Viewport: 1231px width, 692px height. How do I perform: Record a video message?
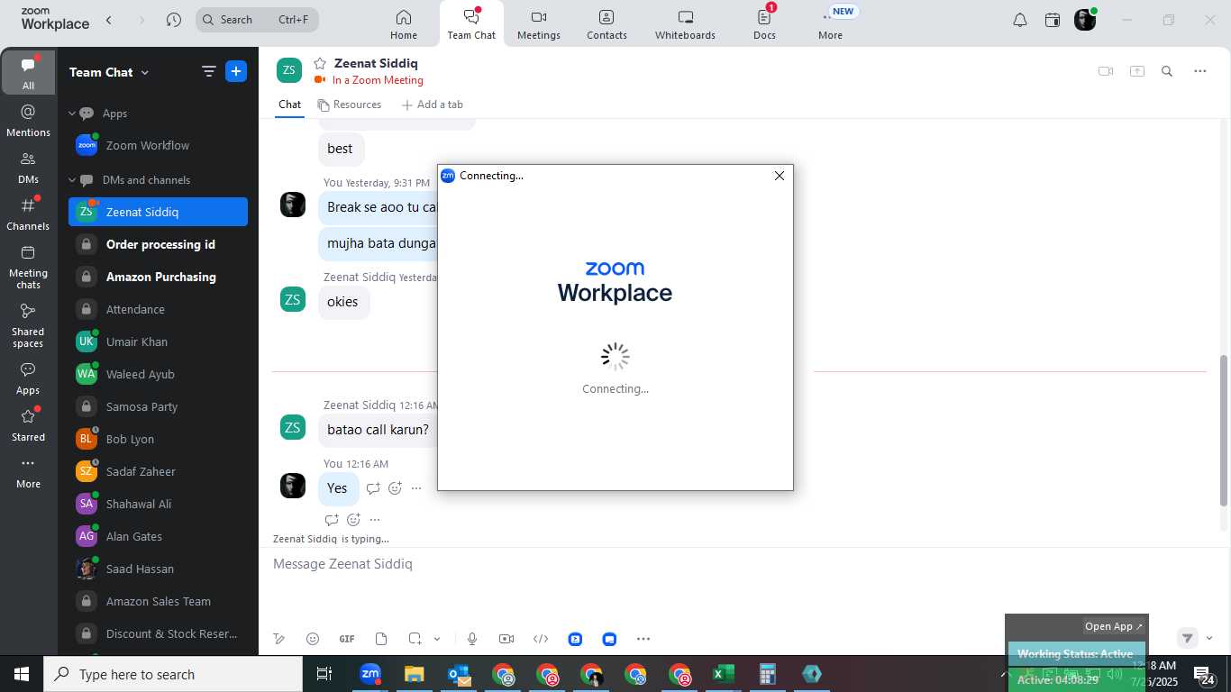tap(506, 639)
